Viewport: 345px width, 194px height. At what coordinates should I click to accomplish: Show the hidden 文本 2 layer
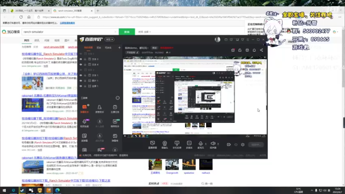[81, 70]
